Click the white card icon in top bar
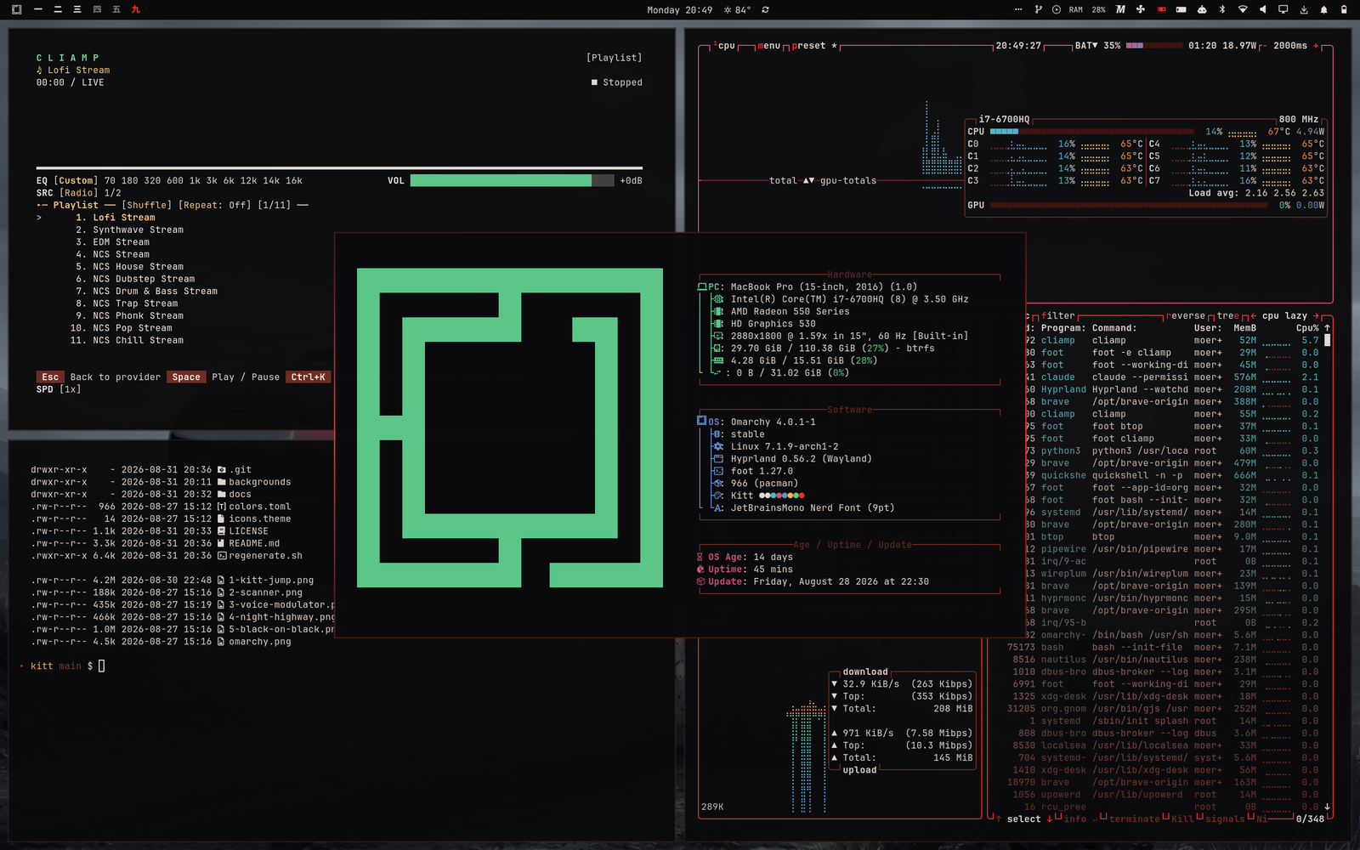Screen dimensions: 1360x850 coord(1181,9)
